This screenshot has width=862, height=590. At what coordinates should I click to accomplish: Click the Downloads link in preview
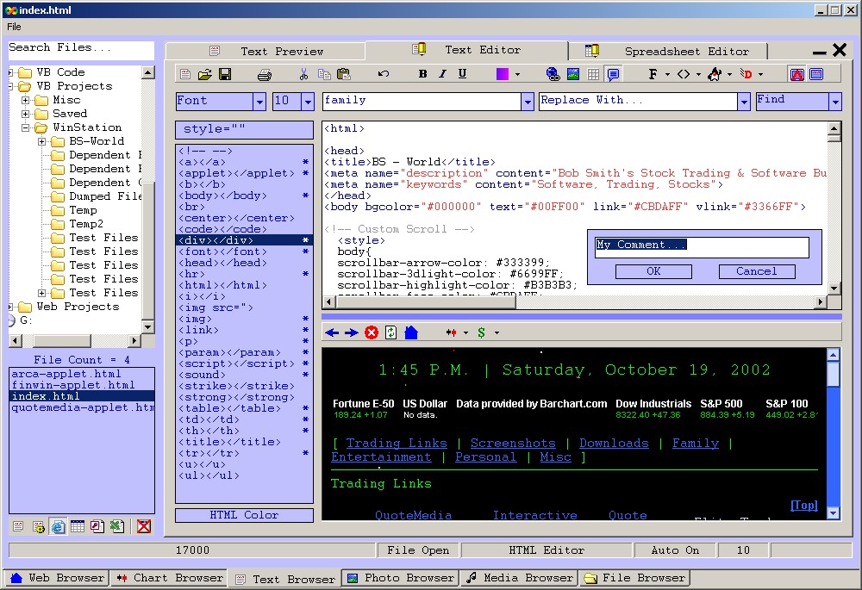(614, 444)
